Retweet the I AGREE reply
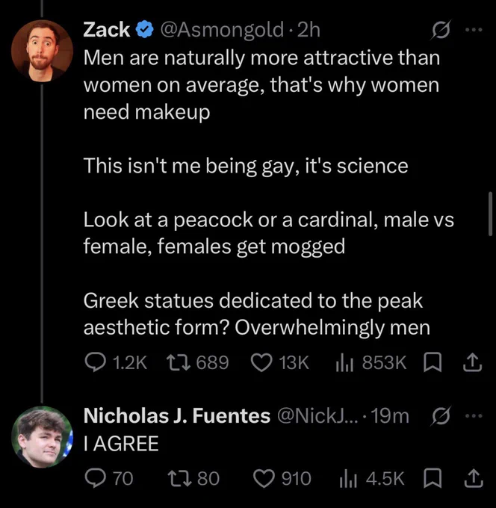 coord(193,478)
